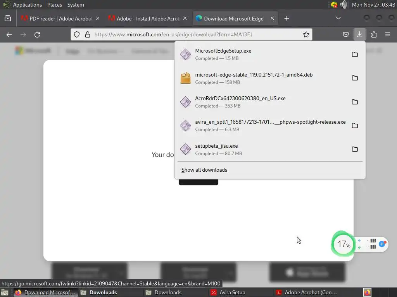The image size is (397, 297).
Task: View site security lock icon
Action: pos(88,34)
